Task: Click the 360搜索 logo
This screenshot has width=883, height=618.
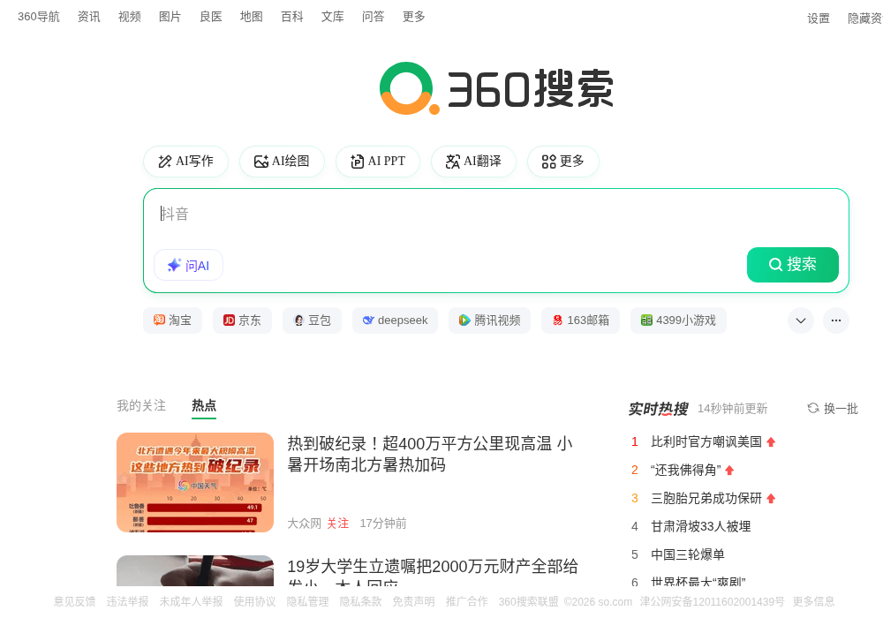Action: coord(496,88)
